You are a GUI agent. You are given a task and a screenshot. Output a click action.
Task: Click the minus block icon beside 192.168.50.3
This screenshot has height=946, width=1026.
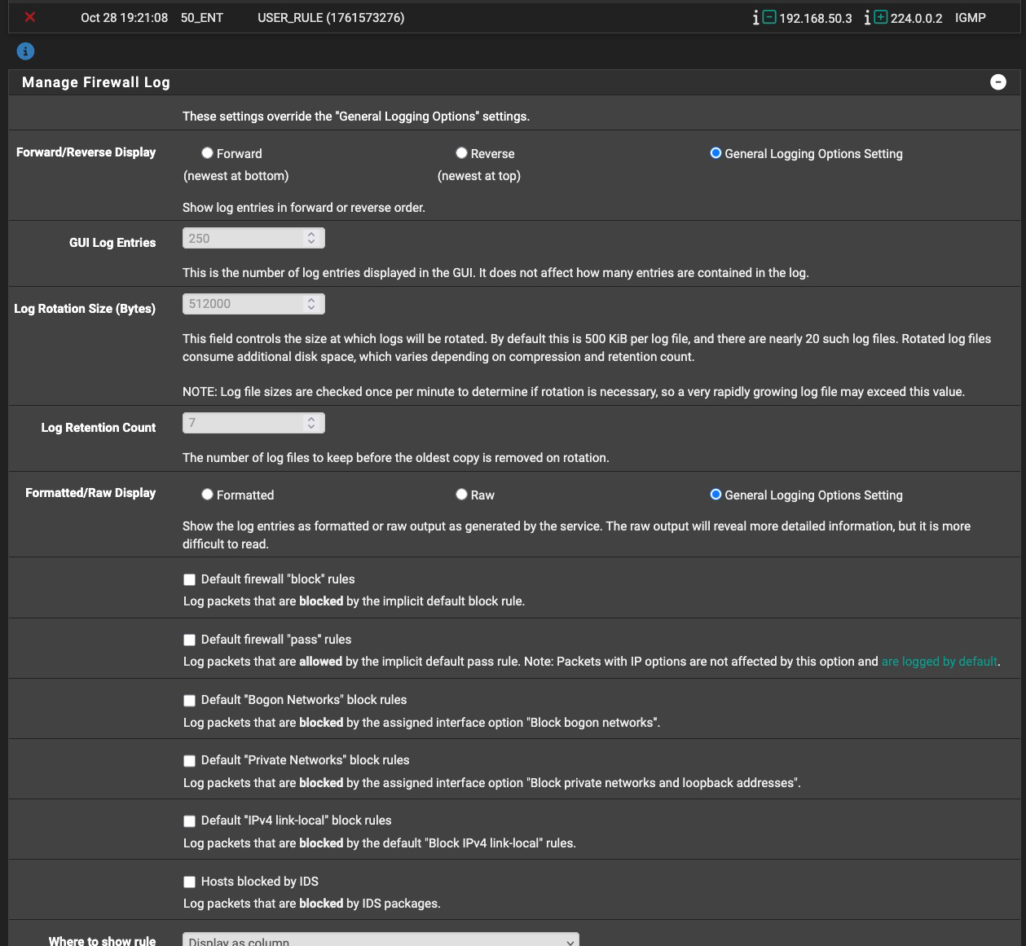[x=769, y=17]
